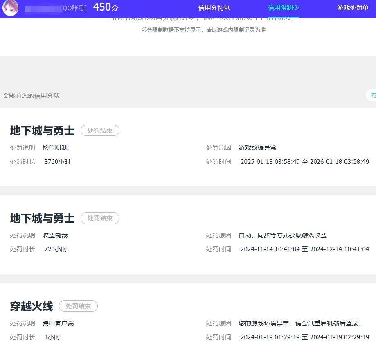The width and height of the screenshot is (376, 359).
Task: Select the 2025-01-18 to 2026-01-18 penalty time
Action: [305, 162]
